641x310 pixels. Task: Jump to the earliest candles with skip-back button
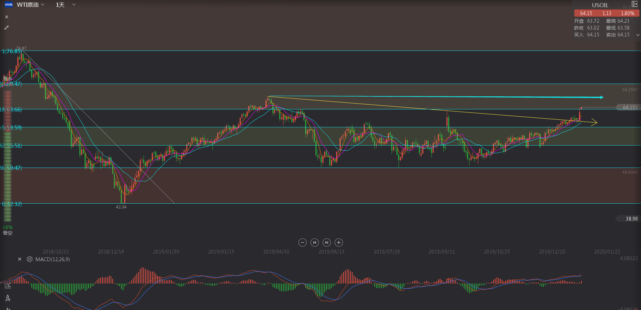(x=314, y=243)
